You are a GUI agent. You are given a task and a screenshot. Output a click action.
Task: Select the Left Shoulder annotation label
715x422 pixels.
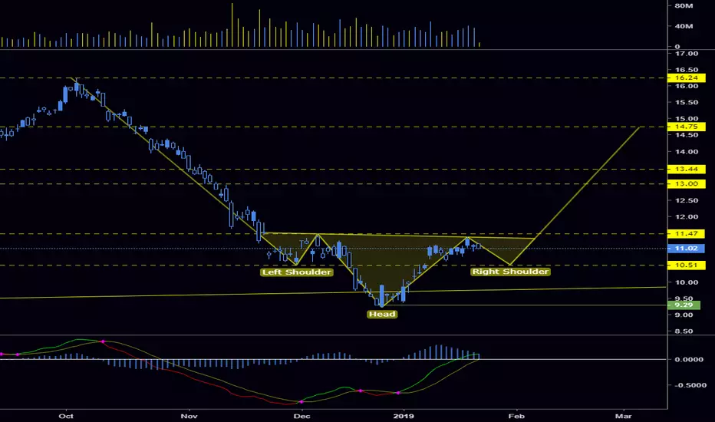pyautogui.click(x=297, y=272)
